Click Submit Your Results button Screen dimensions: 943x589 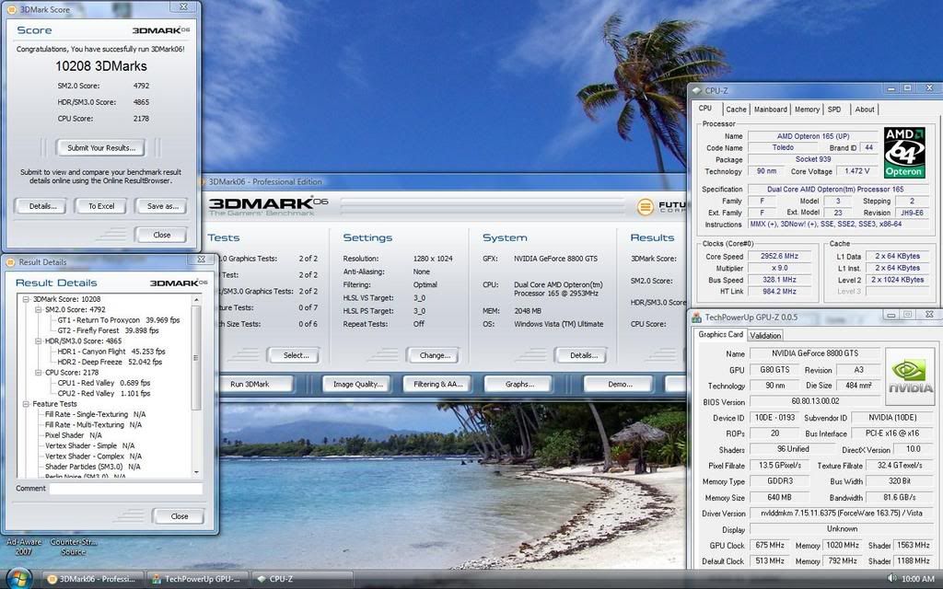[x=101, y=147]
